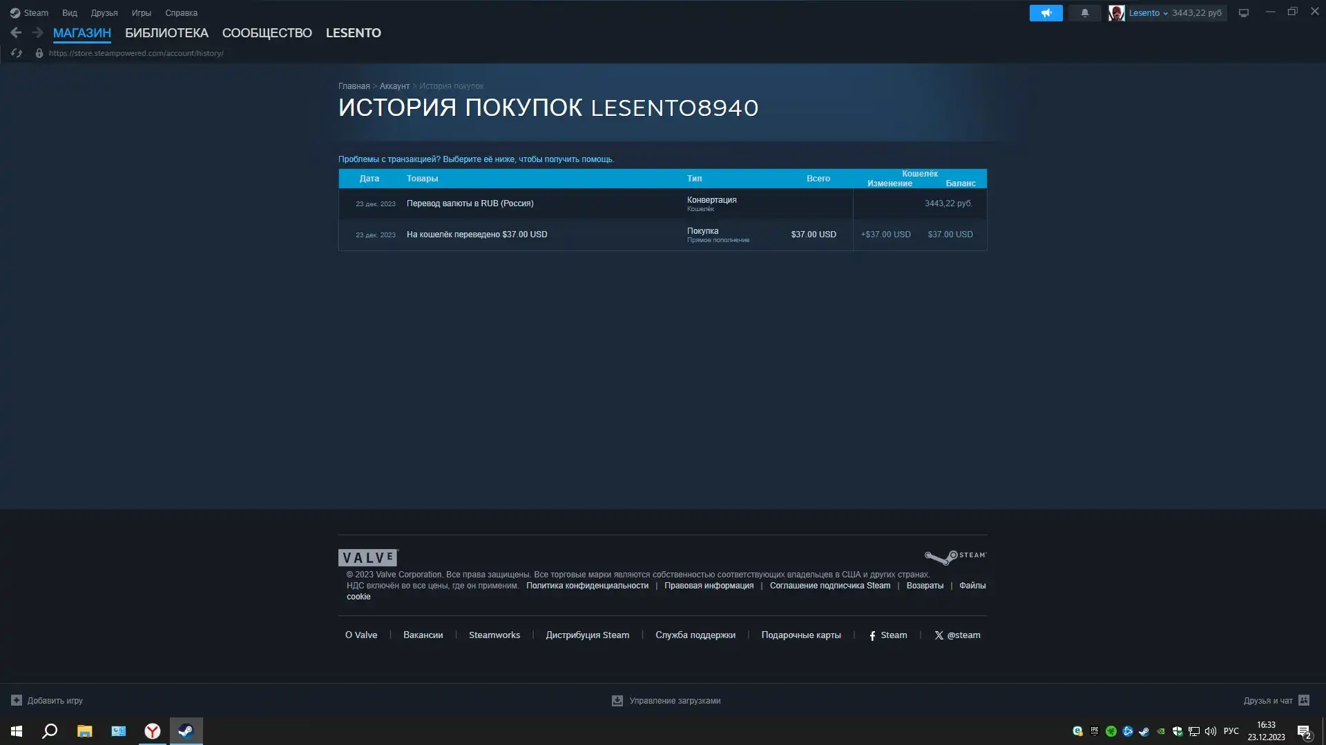This screenshot has height=745, width=1326.
Task: Select the 'Перевод валюты в RUB' transaction
Action: pyautogui.click(x=662, y=203)
